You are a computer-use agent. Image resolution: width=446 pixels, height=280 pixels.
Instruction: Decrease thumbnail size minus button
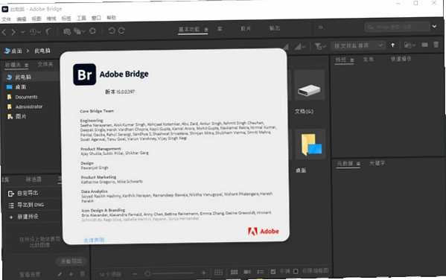[x=135, y=274]
